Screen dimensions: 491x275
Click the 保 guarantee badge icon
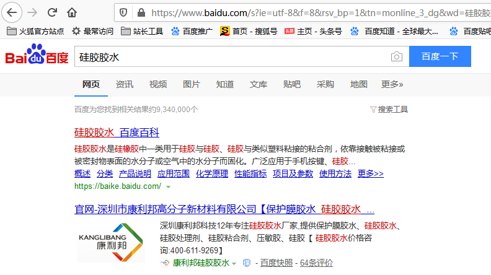(247, 263)
